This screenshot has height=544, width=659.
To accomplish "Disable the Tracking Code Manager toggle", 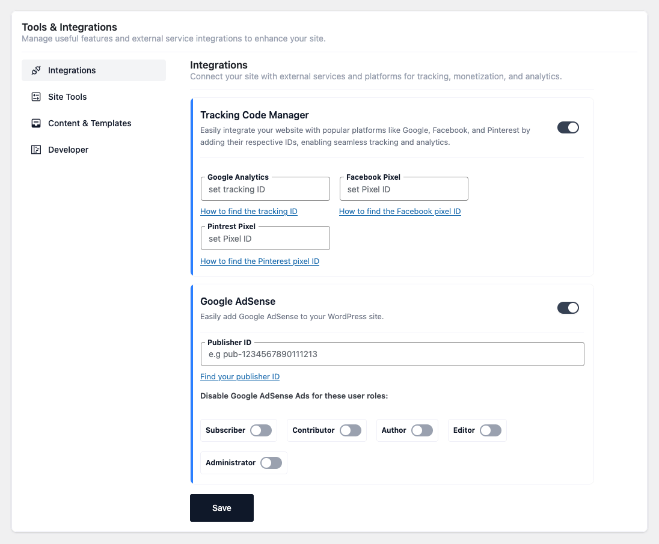I will click(568, 127).
